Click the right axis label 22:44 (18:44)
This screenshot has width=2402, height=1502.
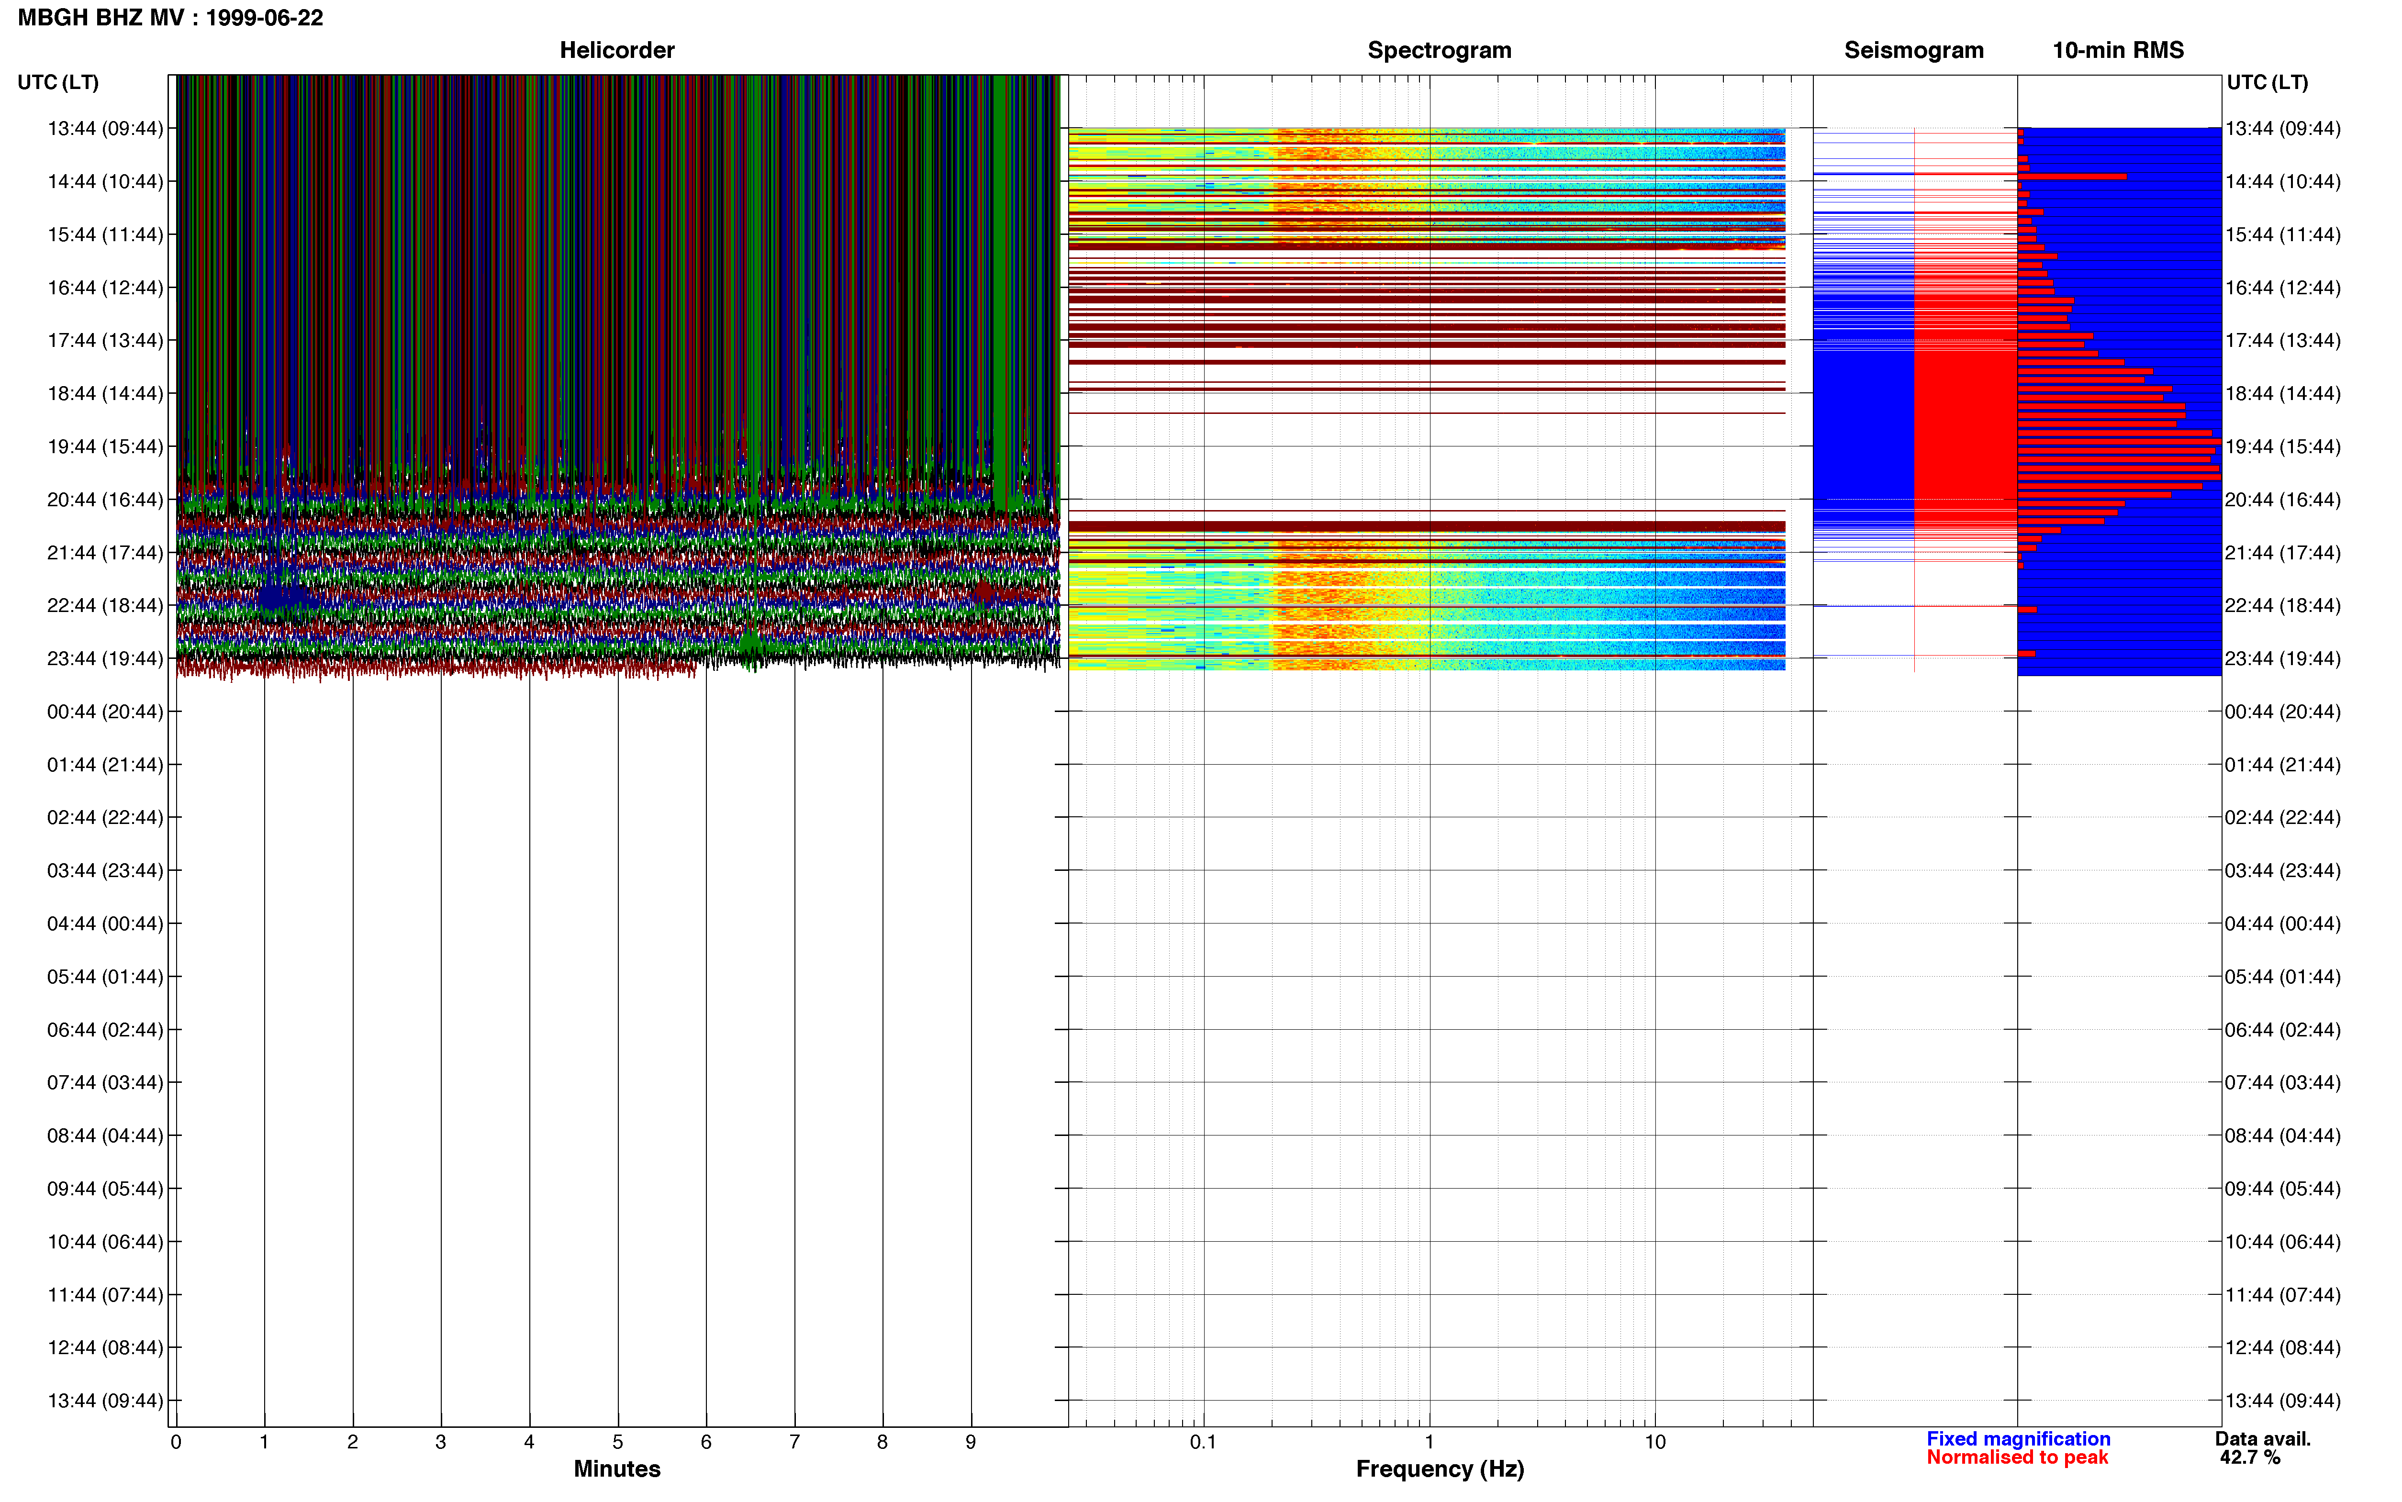click(x=2283, y=605)
